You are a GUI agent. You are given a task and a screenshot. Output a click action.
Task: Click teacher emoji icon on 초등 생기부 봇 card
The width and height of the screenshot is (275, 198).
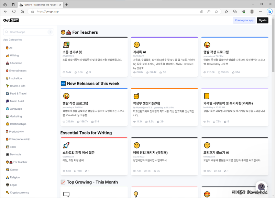(66, 45)
